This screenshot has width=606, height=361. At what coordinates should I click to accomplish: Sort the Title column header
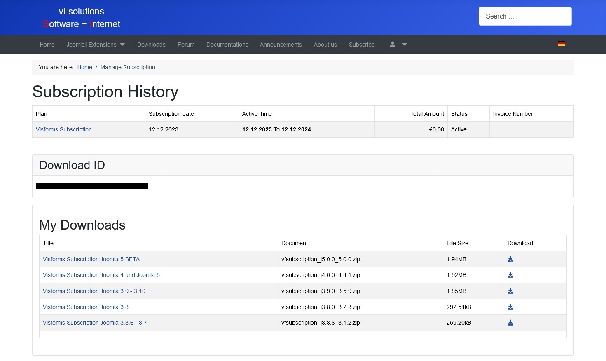click(x=48, y=243)
